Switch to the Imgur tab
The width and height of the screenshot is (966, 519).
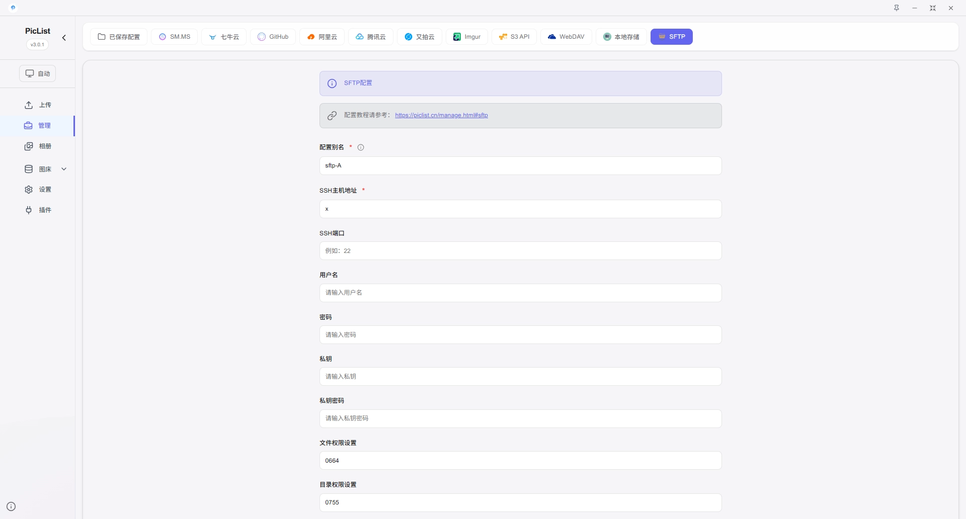467,37
